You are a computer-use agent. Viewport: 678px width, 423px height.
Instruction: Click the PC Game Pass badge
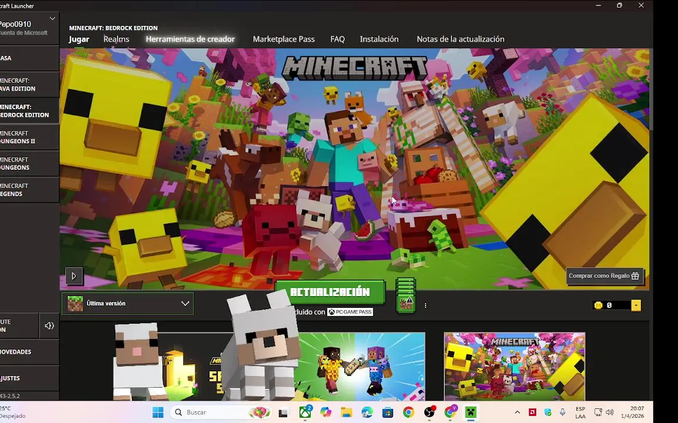350,312
